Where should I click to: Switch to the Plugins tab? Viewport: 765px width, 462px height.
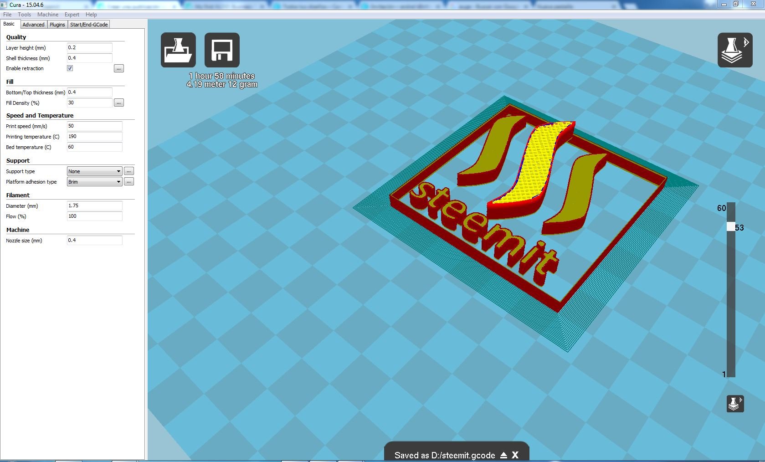[x=57, y=25]
